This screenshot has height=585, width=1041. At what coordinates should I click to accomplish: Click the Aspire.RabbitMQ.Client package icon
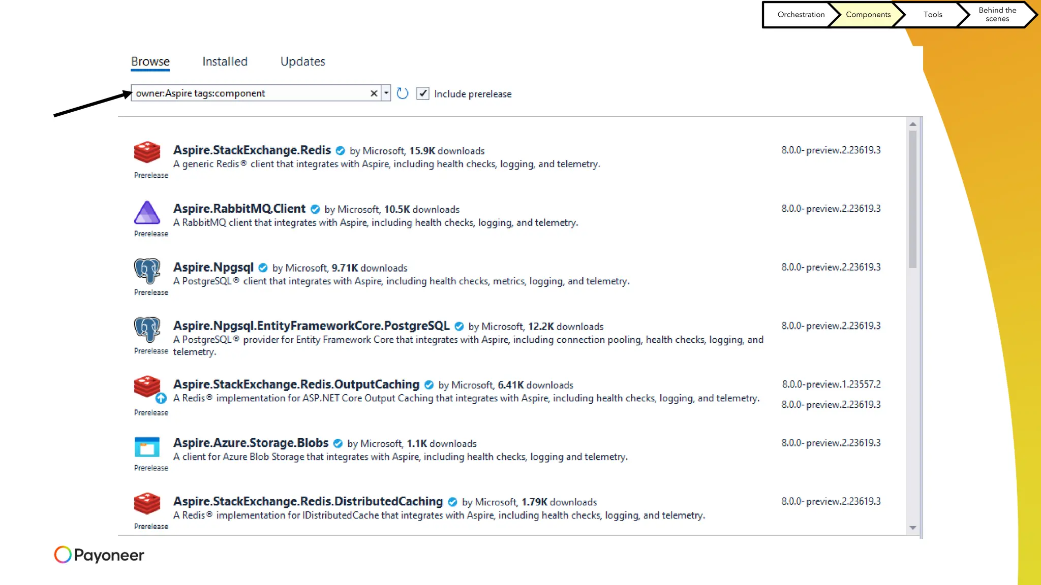pos(147,212)
